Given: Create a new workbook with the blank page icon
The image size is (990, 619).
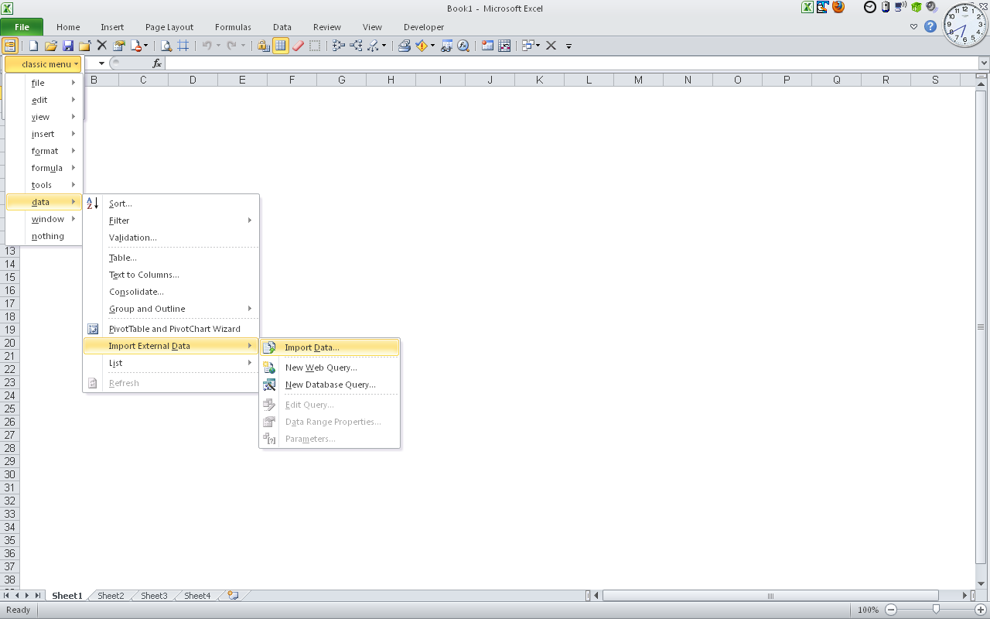Looking at the screenshot, I should 33,46.
